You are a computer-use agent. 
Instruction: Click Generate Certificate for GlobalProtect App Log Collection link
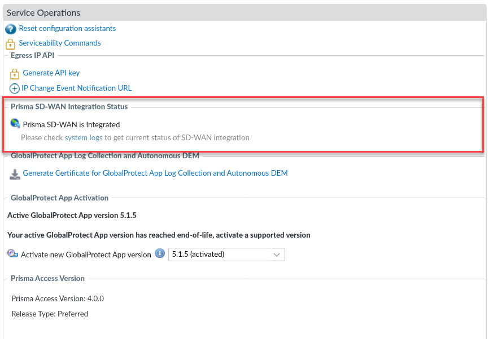click(x=155, y=173)
